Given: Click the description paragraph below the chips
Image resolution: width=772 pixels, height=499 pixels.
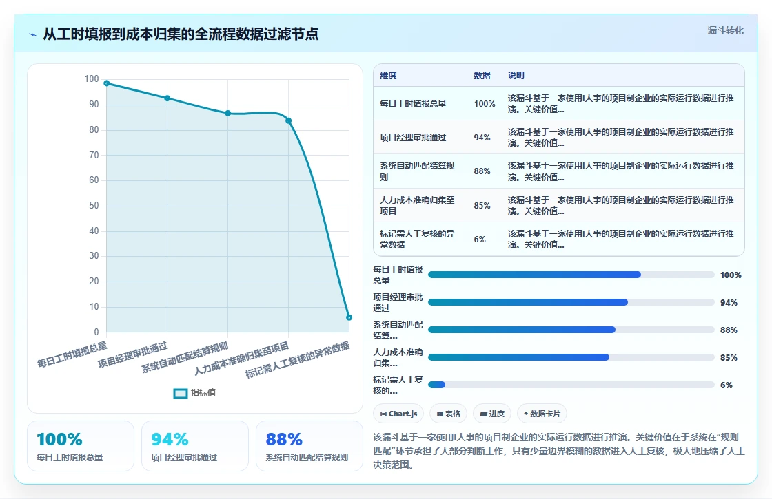Looking at the screenshot, I should click(559, 451).
